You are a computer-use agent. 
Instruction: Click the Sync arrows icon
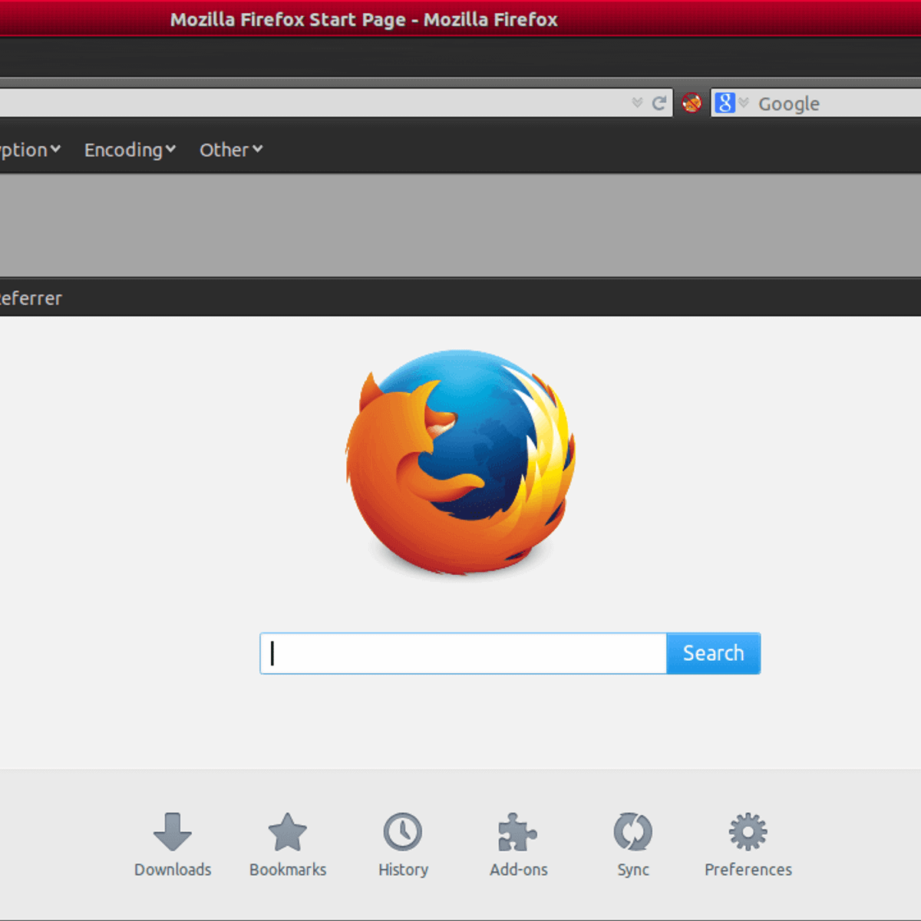point(633,832)
